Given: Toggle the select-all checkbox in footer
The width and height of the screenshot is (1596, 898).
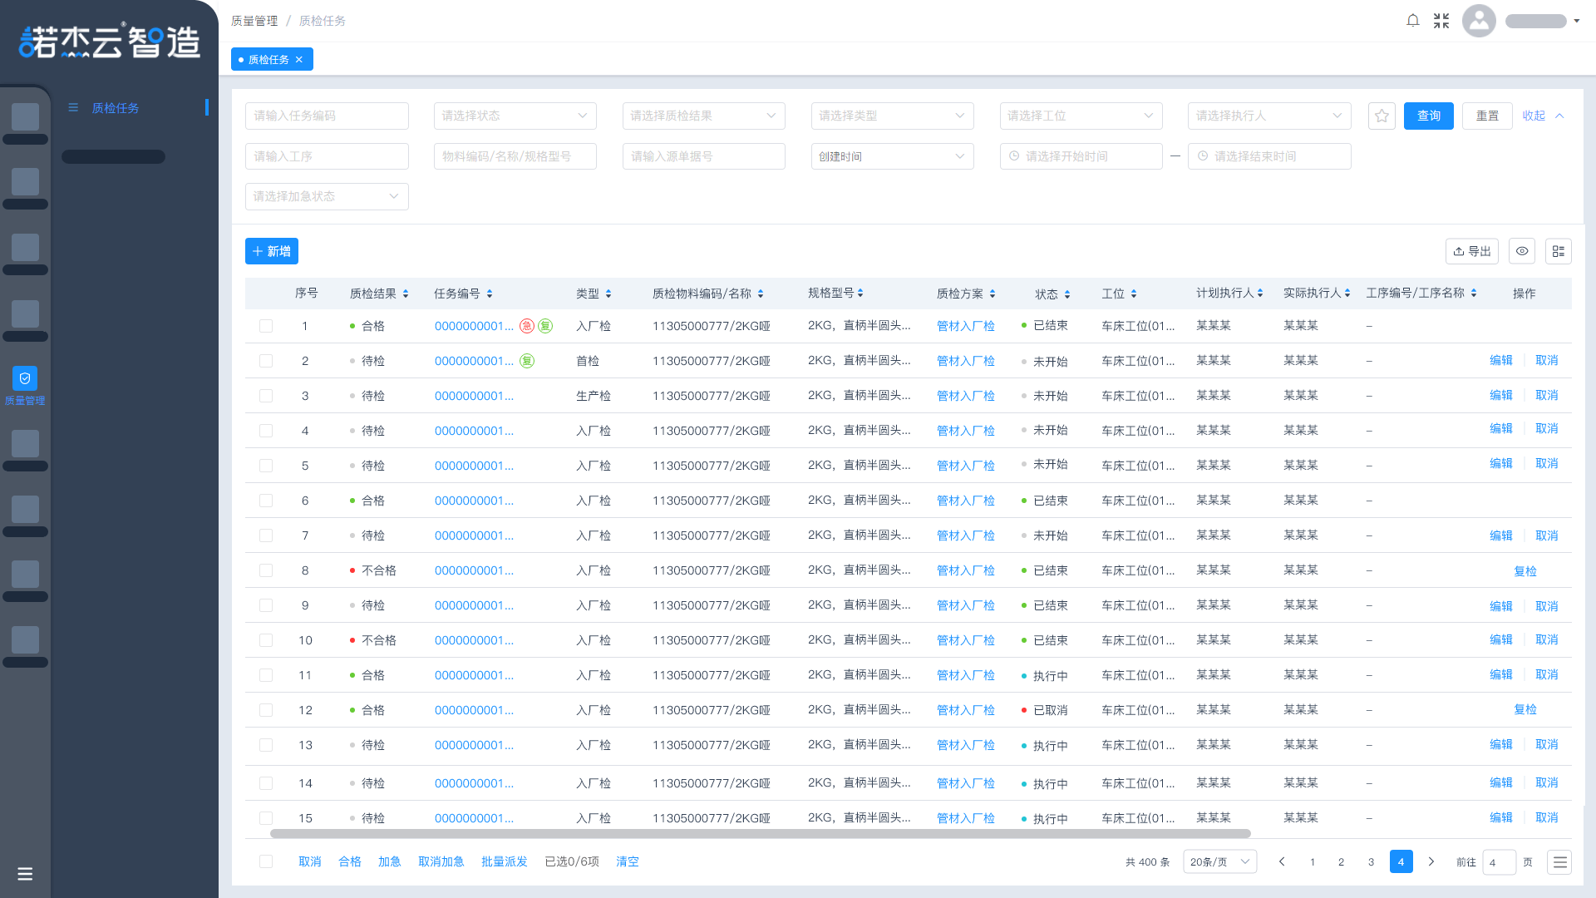Looking at the screenshot, I should pyautogui.click(x=266, y=861).
